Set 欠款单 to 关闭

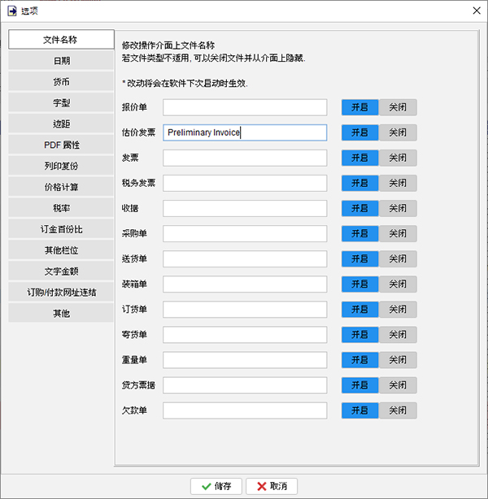tap(398, 410)
